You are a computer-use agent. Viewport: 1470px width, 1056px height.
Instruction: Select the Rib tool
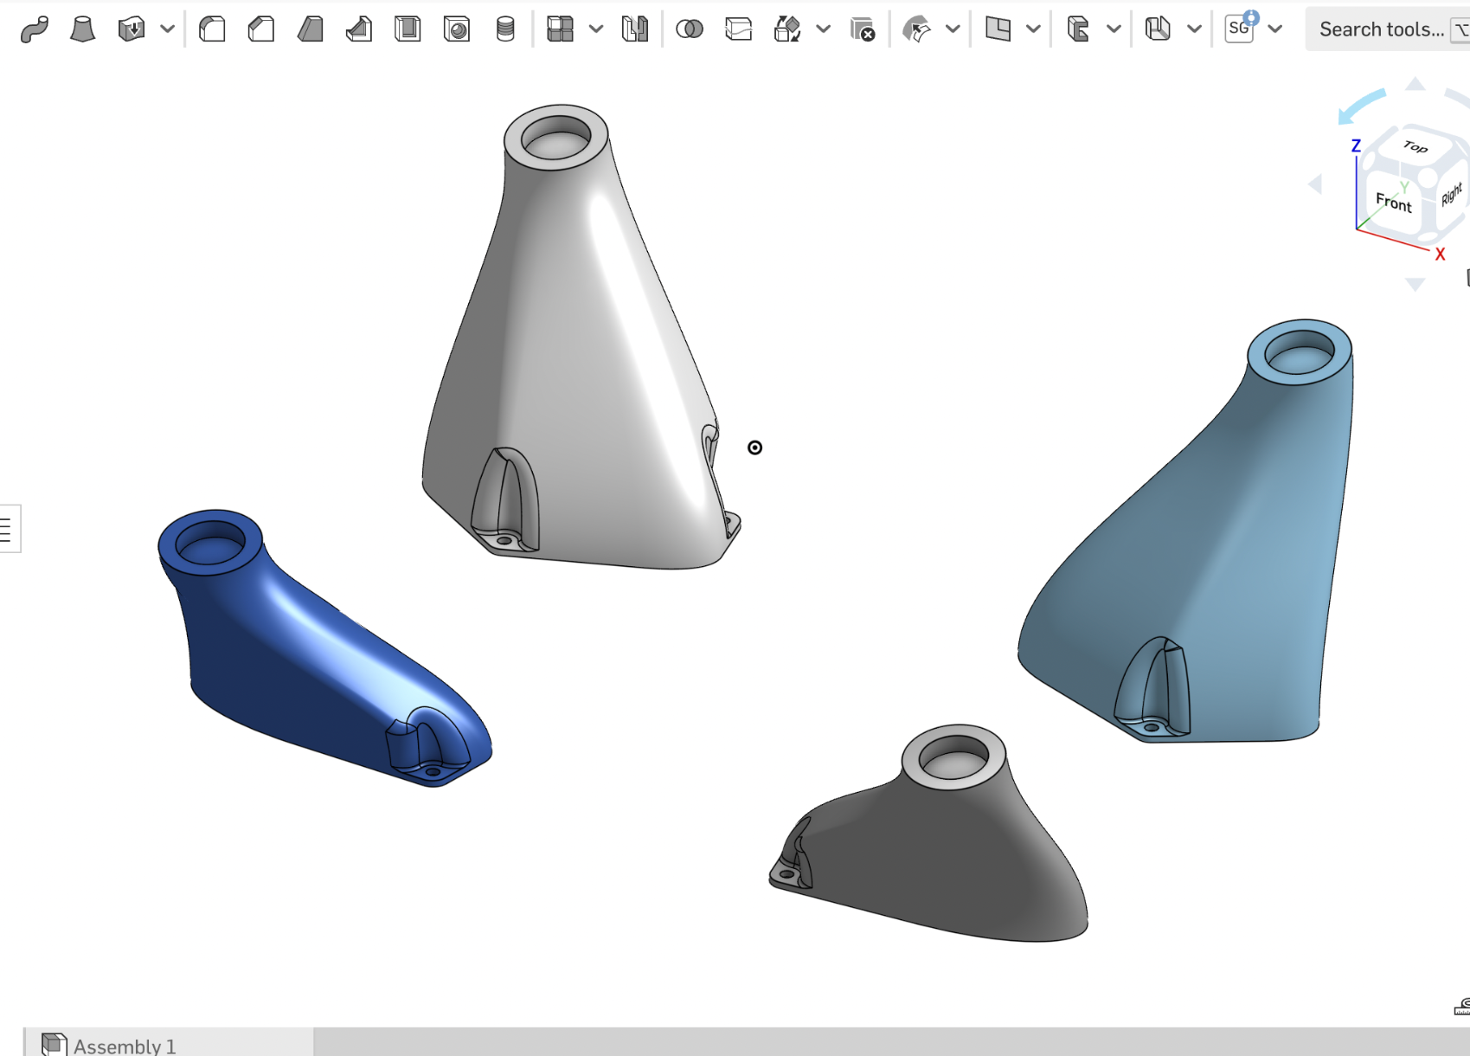(x=358, y=29)
